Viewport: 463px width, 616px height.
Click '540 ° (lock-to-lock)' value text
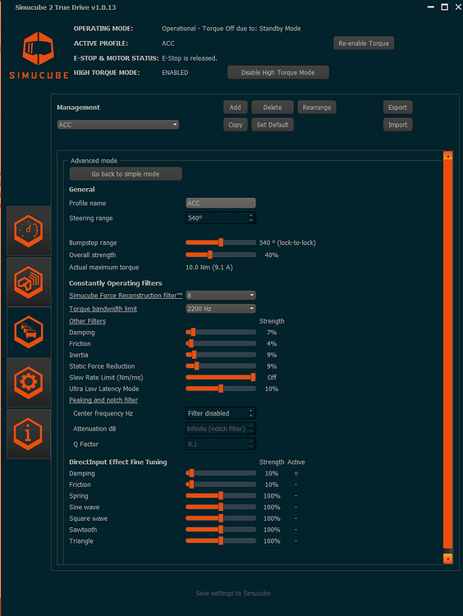click(x=287, y=242)
